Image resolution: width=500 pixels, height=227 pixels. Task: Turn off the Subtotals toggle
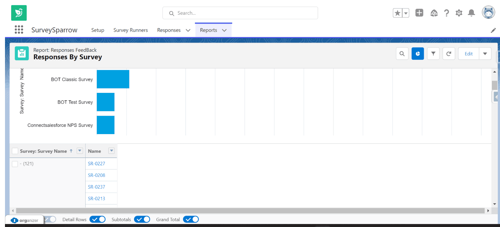pos(142,220)
